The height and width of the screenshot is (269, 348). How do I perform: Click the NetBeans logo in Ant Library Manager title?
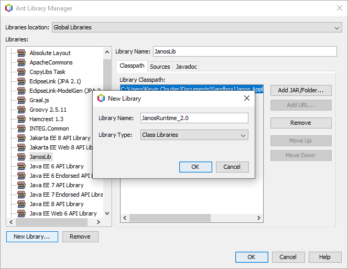pos(9,8)
